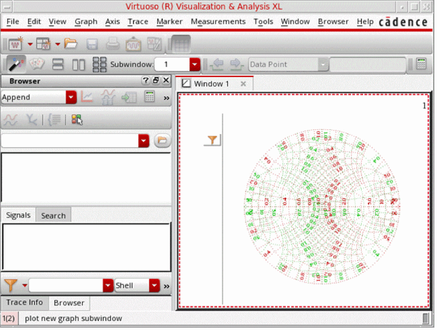440x330 pixels.
Task: Click the funnel icon in graph area
Action: pos(212,140)
